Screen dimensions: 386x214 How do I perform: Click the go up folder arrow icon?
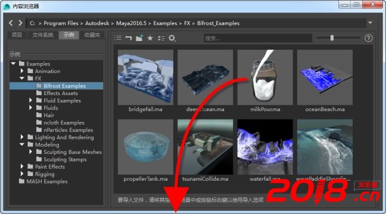coord(129,38)
